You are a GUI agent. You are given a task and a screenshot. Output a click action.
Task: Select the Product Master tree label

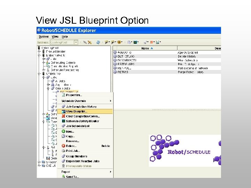[56, 52]
